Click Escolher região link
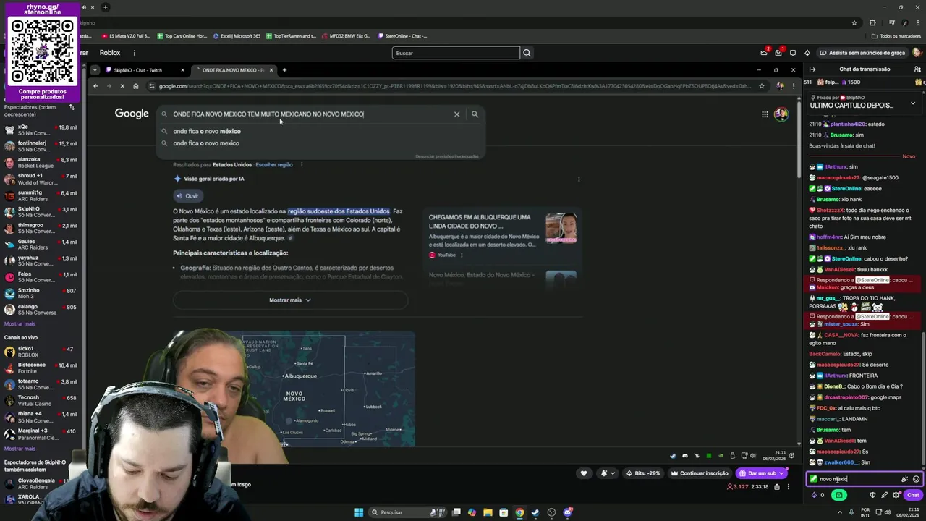The width and height of the screenshot is (926, 521). (274, 164)
